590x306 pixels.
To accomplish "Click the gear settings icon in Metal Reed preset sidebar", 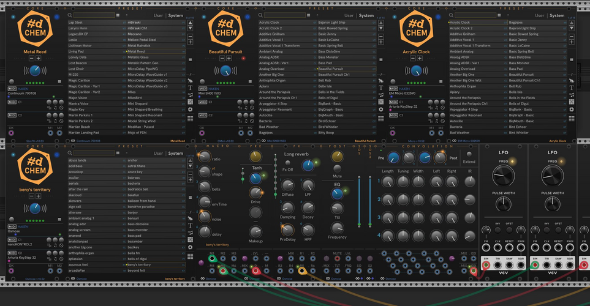I will (x=191, y=110).
